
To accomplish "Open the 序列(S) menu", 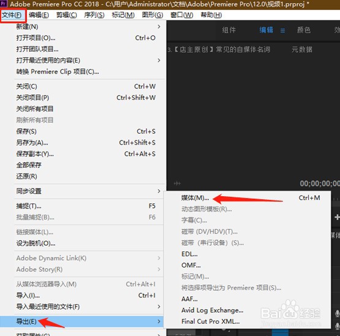I will (x=94, y=15).
